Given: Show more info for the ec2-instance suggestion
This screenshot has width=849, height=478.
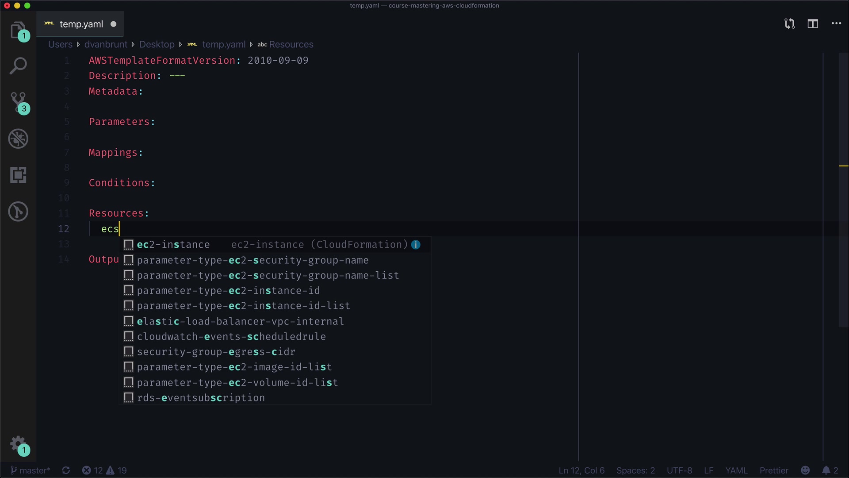Looking at the screenshot, I should click(x=416, y=245).
